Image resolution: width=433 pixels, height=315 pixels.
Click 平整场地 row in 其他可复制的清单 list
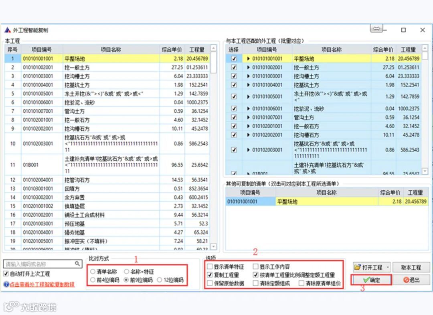tap(327, 201)
